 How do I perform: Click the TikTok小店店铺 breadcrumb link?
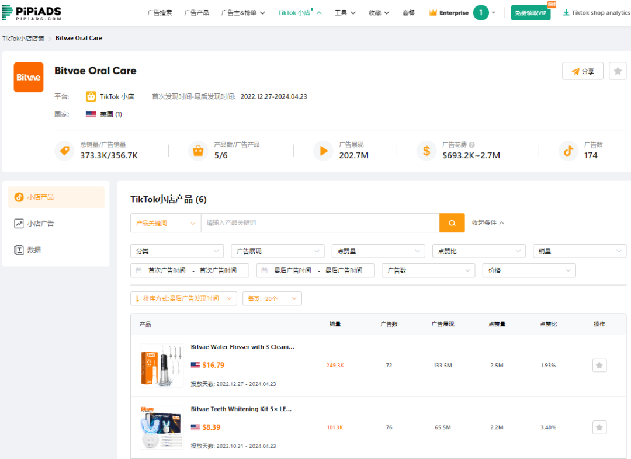(23, 38)
